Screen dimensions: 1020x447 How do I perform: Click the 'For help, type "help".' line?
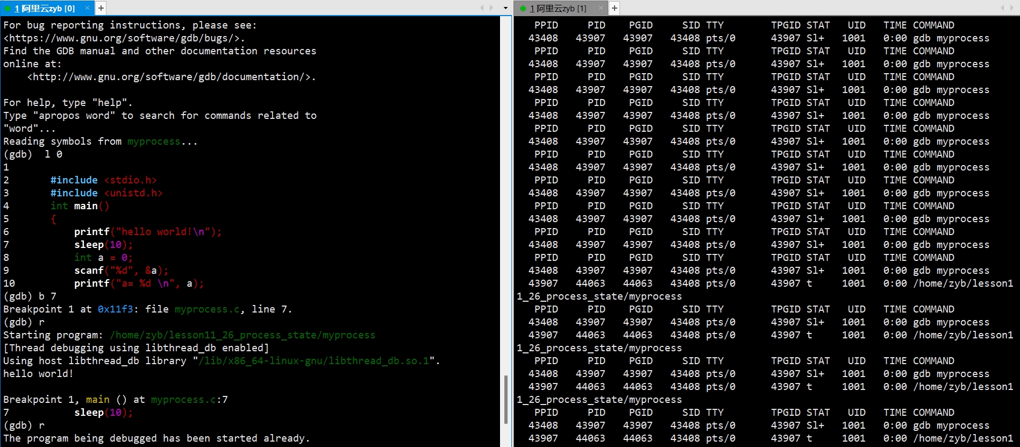68,103
